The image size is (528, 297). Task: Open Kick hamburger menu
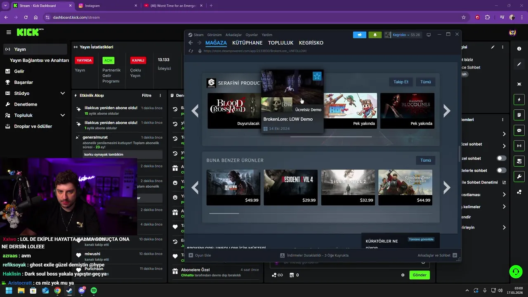pyautogui.click(x=9, y=32)
